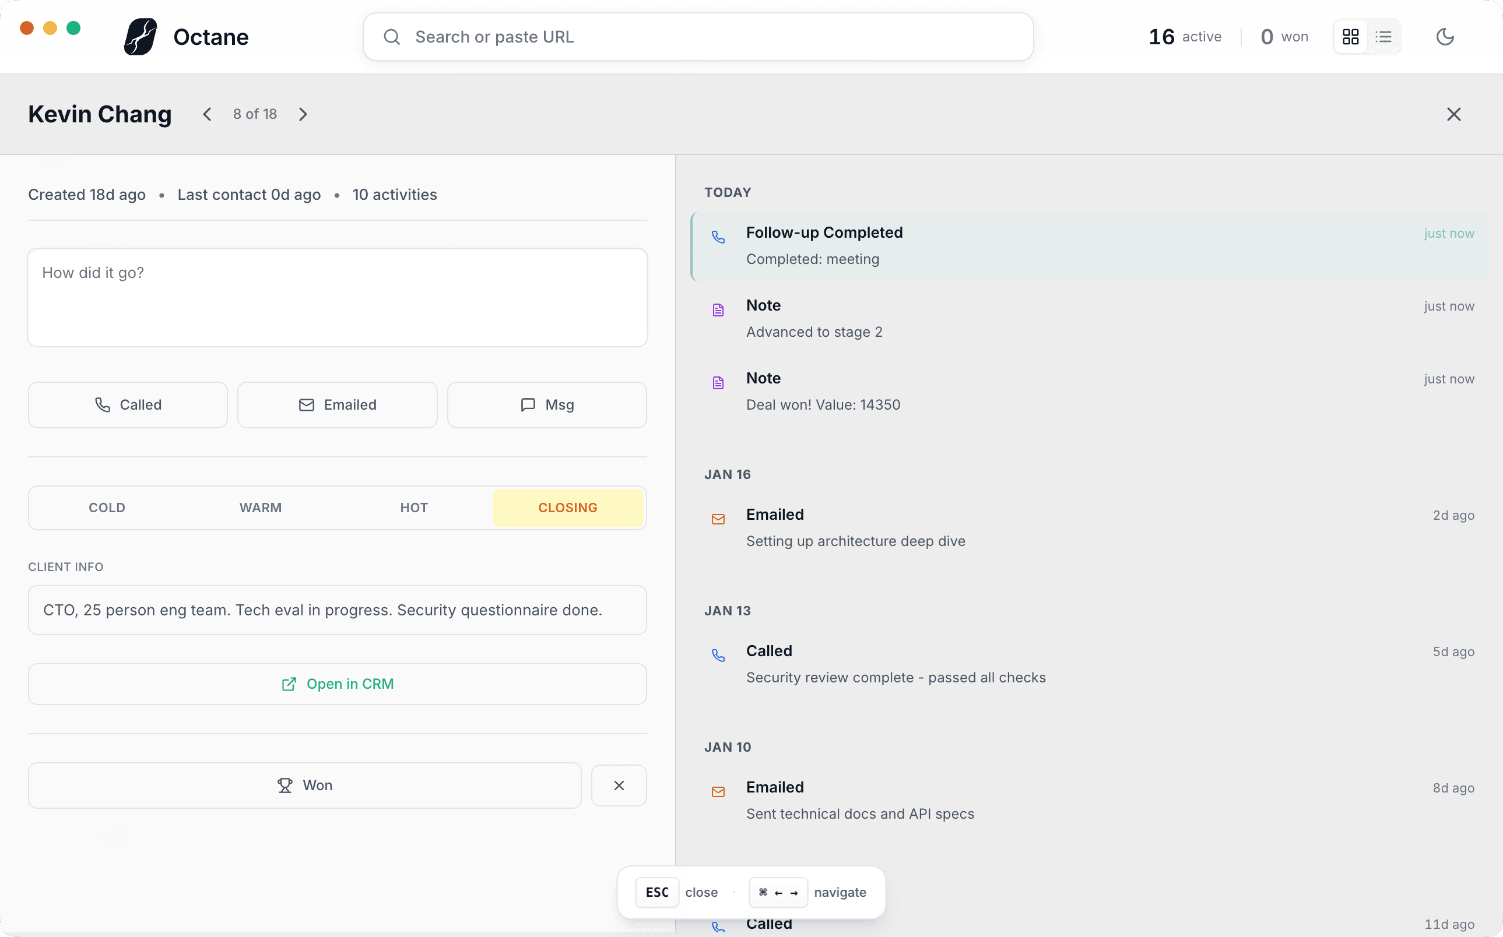The height and width of the screenshot is (937, 1503).
Task: Click Follow-up Completed phone icon
Action: (x=718, y=237)
